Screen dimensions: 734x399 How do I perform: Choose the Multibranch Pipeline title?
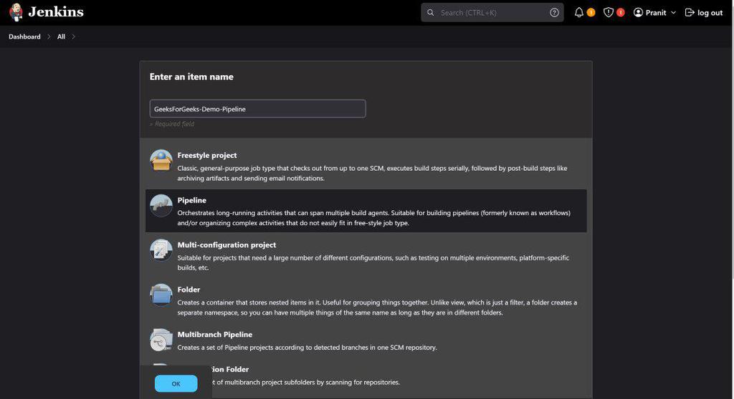pos(215,334)
